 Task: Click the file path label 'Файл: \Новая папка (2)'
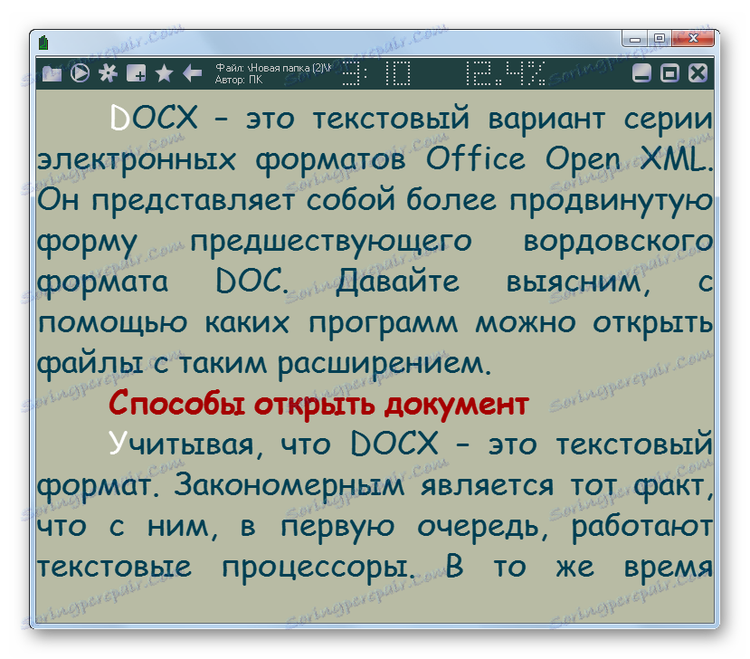pos(273,68)
